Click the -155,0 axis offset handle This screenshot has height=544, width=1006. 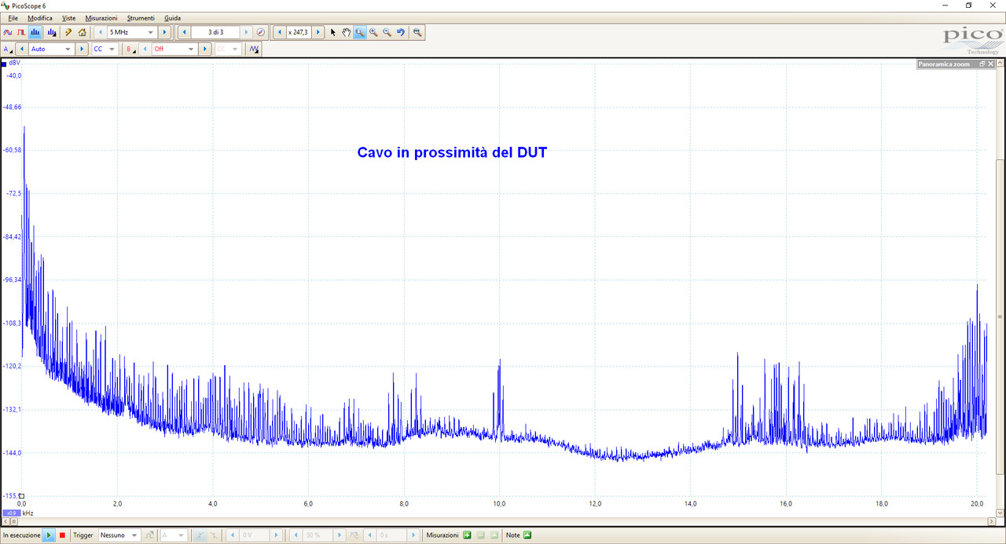point(21,496)
